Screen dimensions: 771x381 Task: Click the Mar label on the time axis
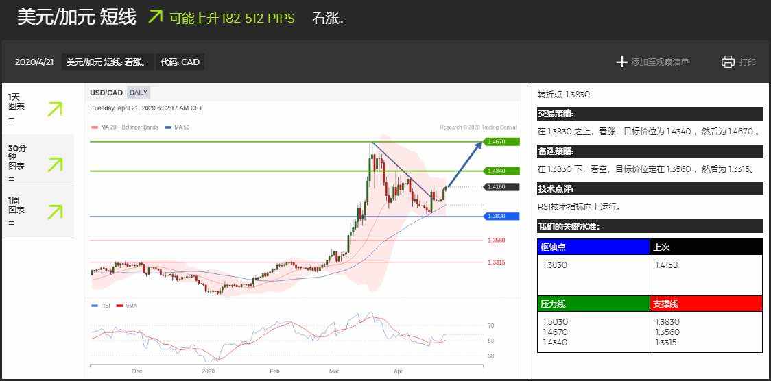(x=334, y=371)
